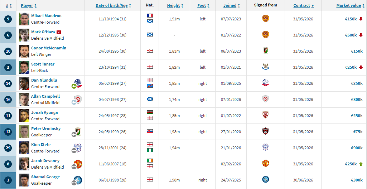The image size is (367, 189).
Task: Click the Contract column header
Action: (x=301, y=5)
